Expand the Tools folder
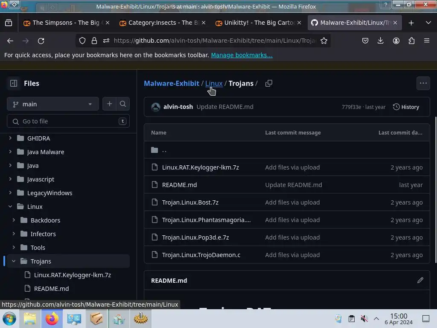The width and height of the screenshot is (437, 328). (14, 247)
